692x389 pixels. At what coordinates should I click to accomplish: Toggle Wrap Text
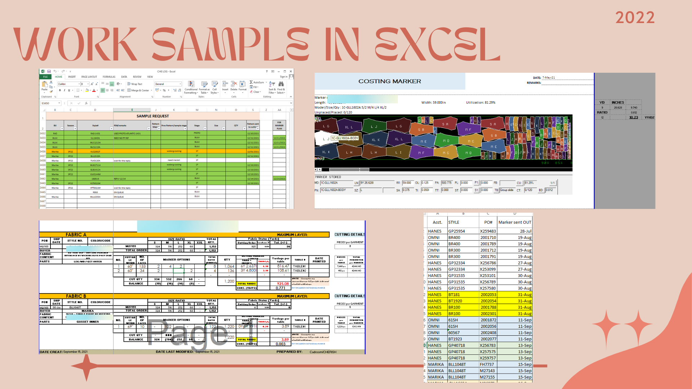click(x=135, y=84)
